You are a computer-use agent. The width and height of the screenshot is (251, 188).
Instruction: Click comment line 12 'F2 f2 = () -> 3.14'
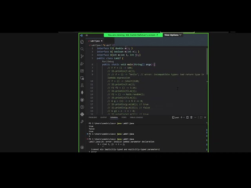122,88
